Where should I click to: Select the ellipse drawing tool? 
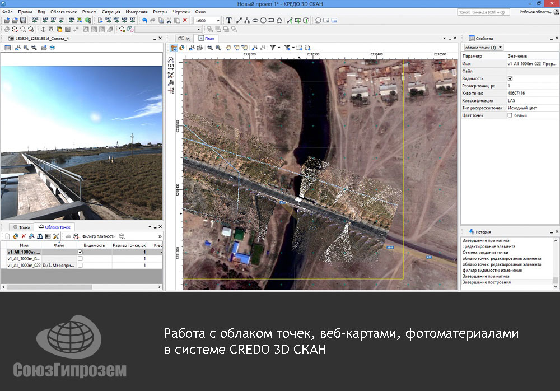(x=255, y=20)
